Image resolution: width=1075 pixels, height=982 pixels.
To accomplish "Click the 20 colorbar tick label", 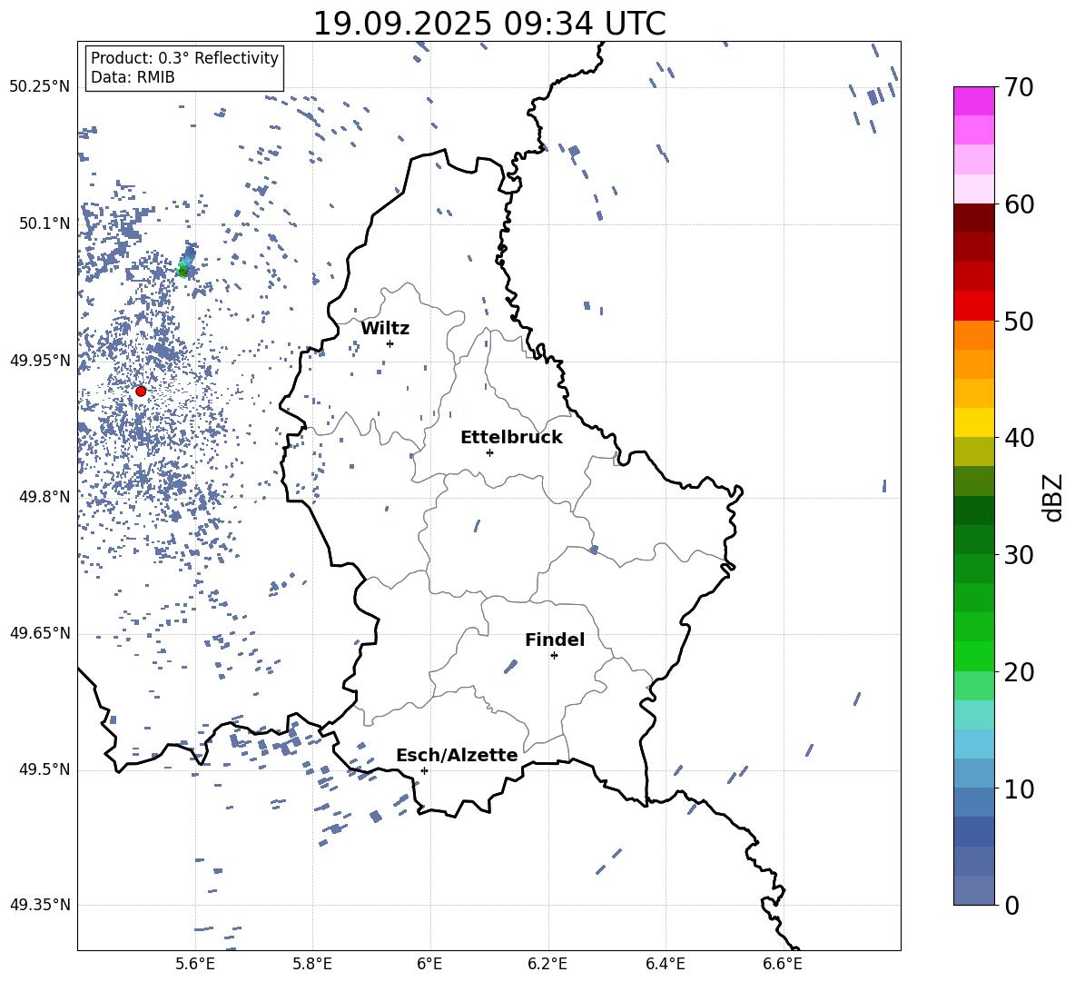I will 1019,672.
